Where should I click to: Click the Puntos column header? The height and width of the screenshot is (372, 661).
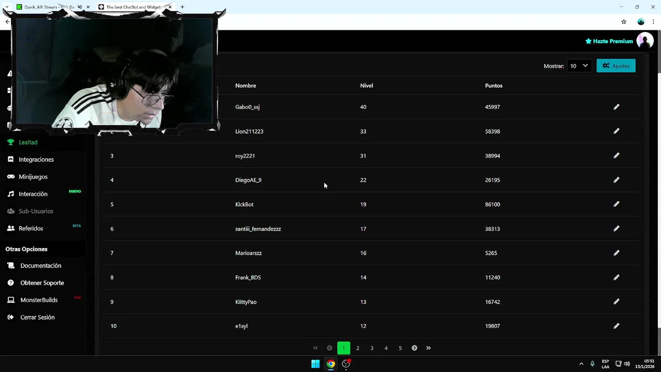pyautogui.click(x=494, y=86)
